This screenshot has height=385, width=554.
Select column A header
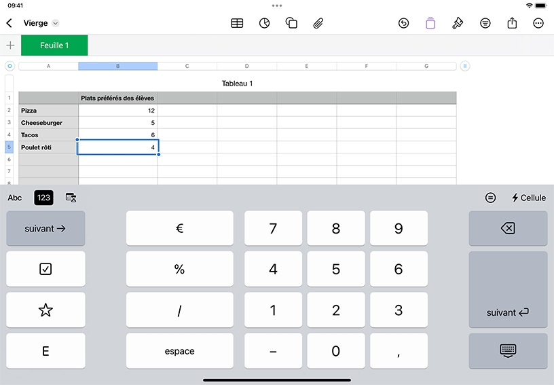click(x=48, y=66)
